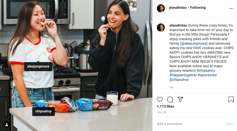Screen dimensions: 237x131
Task: Toggle the Following status button
Action: (x=198, y=8)
